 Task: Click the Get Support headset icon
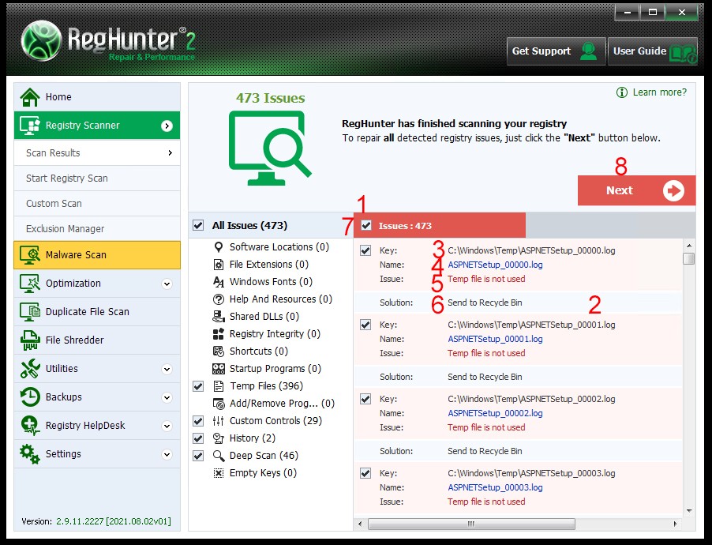coord(588,51)
